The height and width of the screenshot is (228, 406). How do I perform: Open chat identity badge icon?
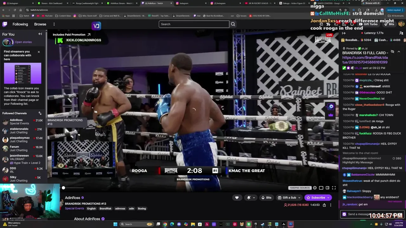tap(344, 214)
